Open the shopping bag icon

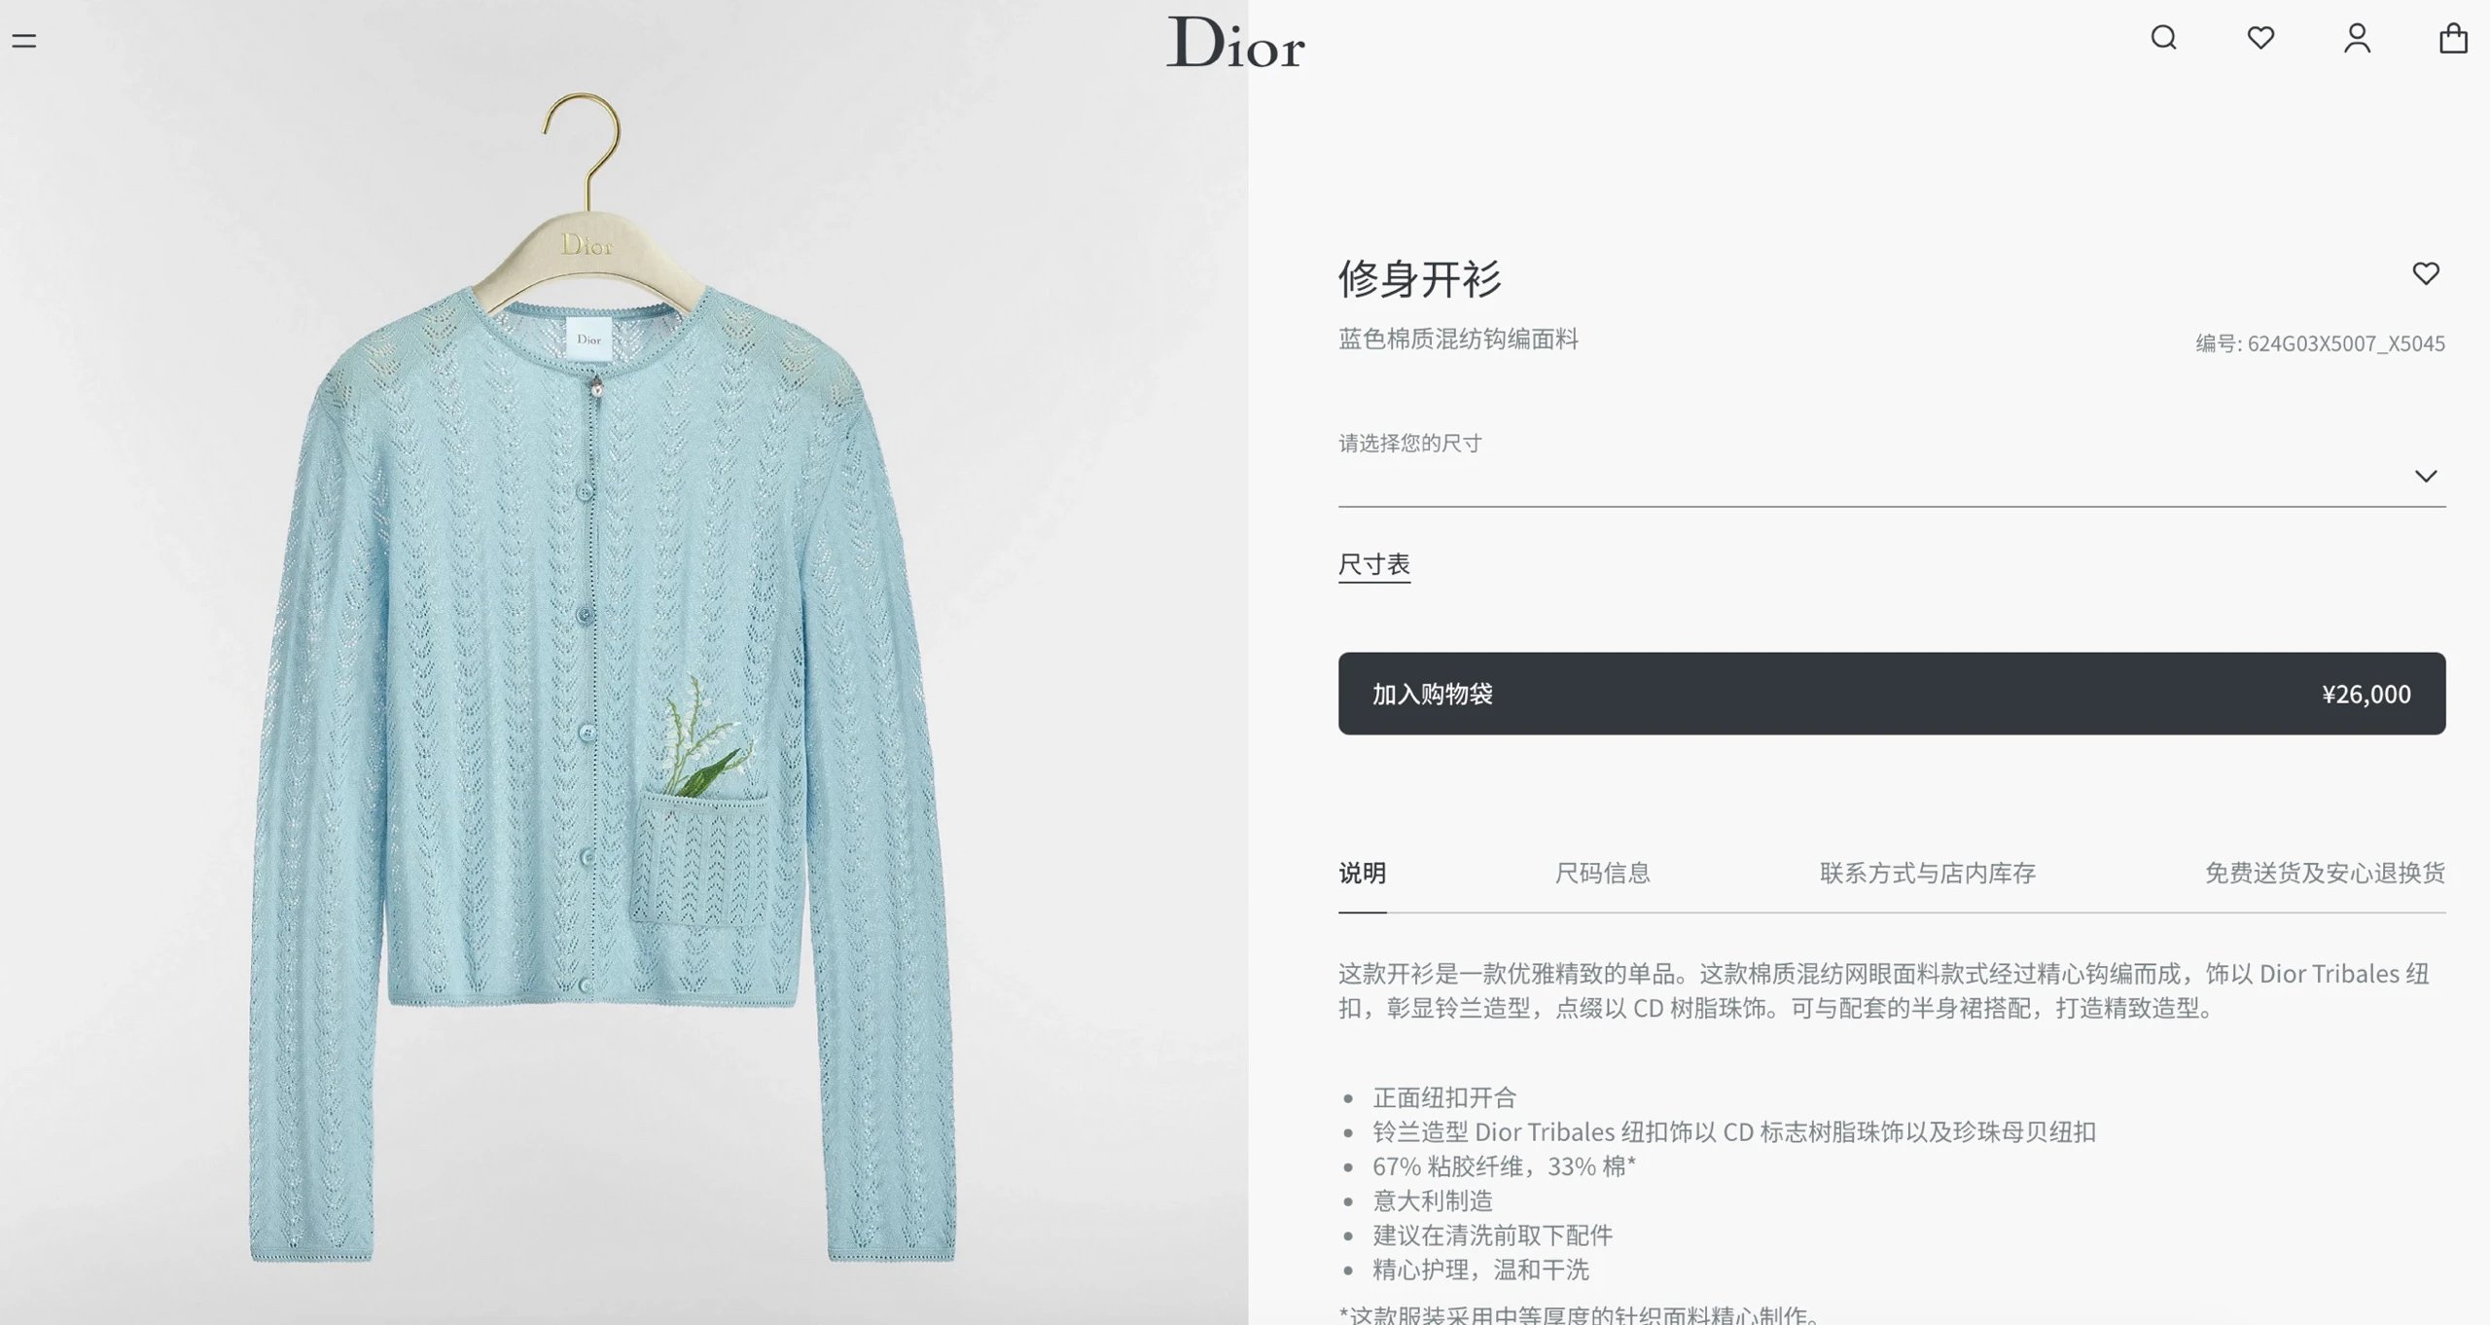pyautogui.click(x=2453, y=38)
